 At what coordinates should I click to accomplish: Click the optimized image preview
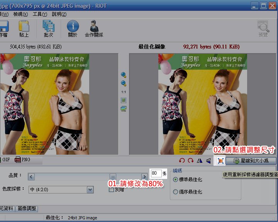pos(203,104)
